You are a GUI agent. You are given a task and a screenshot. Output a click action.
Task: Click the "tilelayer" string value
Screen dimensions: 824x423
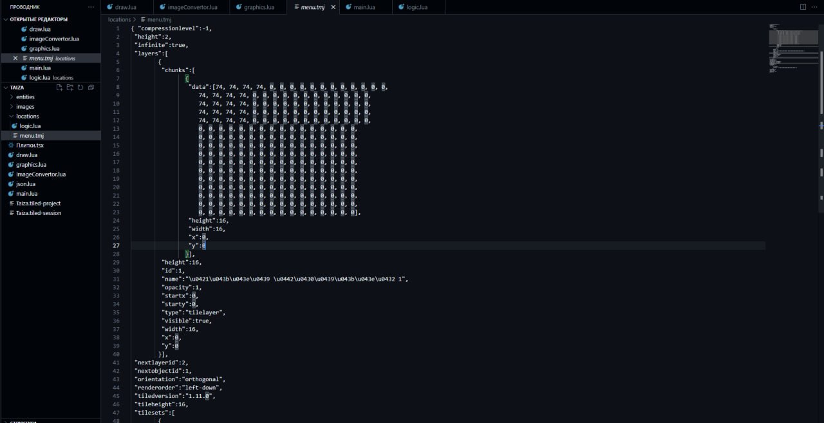(x=205, y=312)
